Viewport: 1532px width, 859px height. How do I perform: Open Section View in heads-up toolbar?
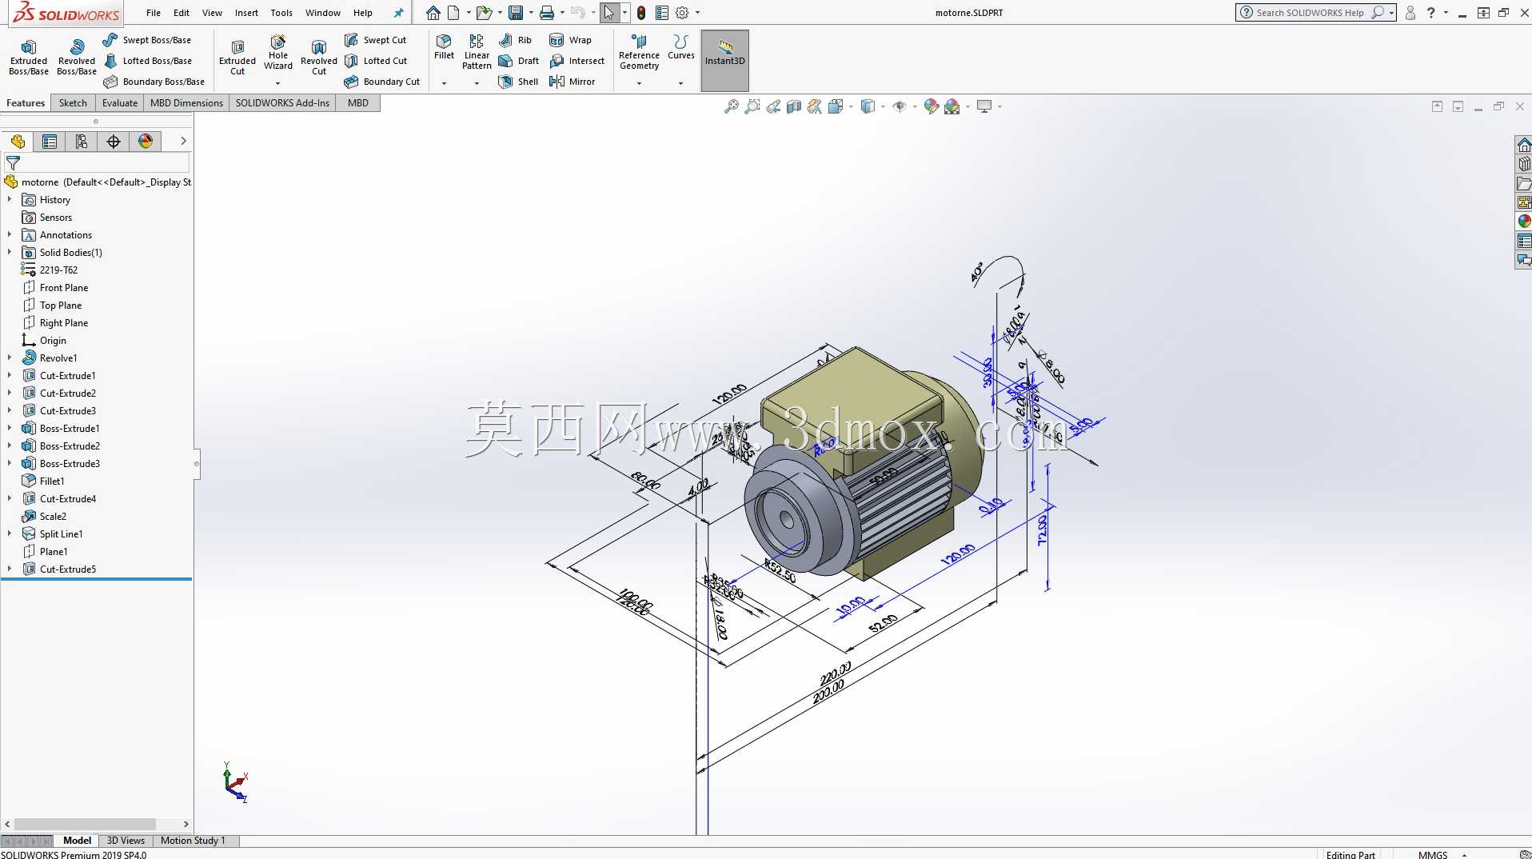(794, 106)
